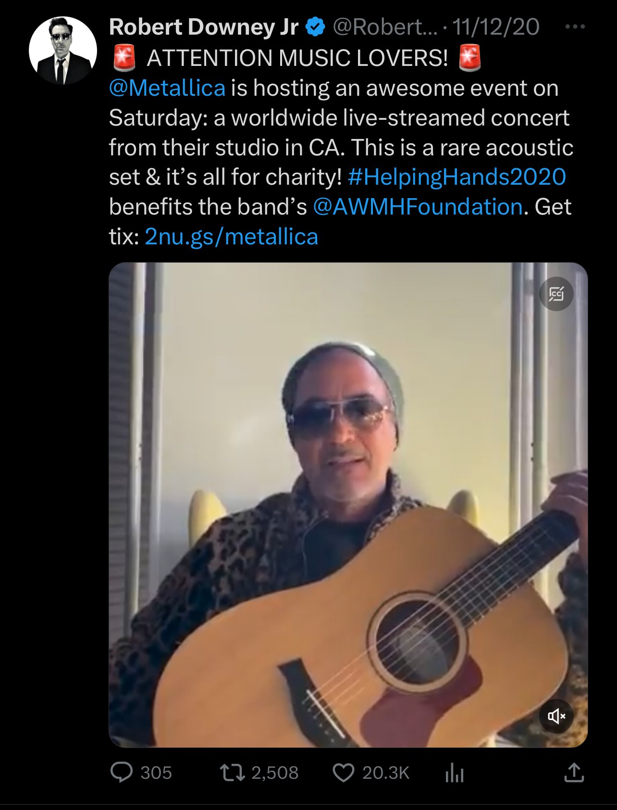Toggle closed captions on the video
Screen dimensions: 617x810
556,293
